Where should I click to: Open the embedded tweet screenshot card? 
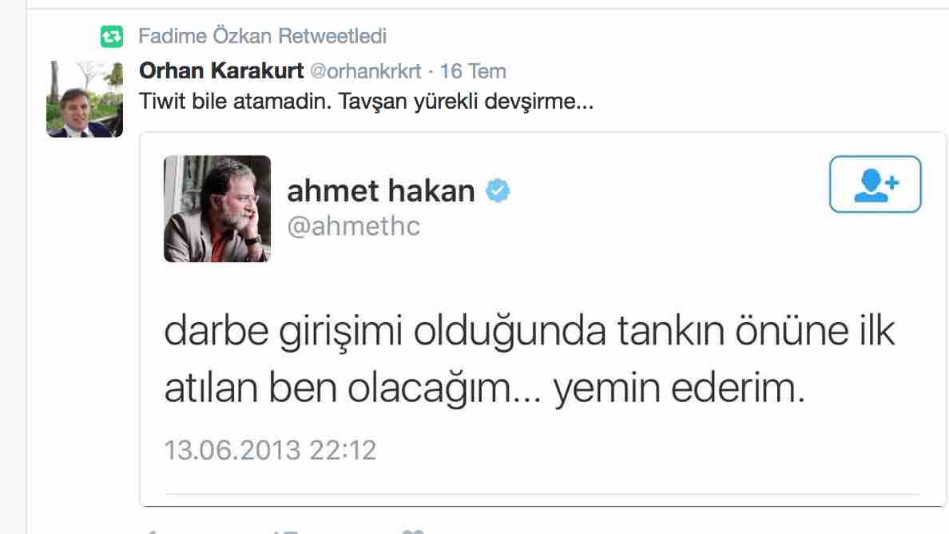point(543,319)
